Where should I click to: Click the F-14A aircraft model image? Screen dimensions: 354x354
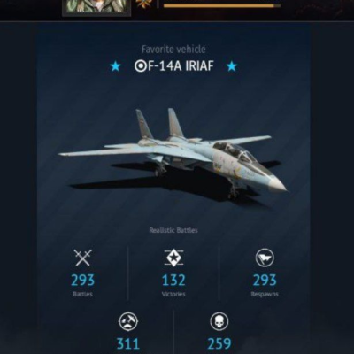click(x=173, y=153)
